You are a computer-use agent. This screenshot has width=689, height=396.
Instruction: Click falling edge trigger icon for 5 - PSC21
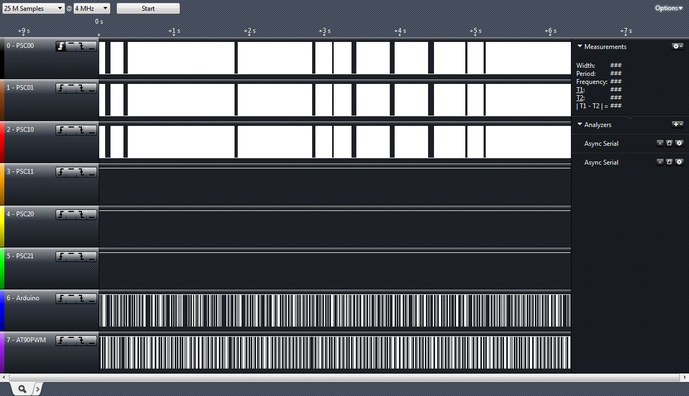click(x=81, y=257)
